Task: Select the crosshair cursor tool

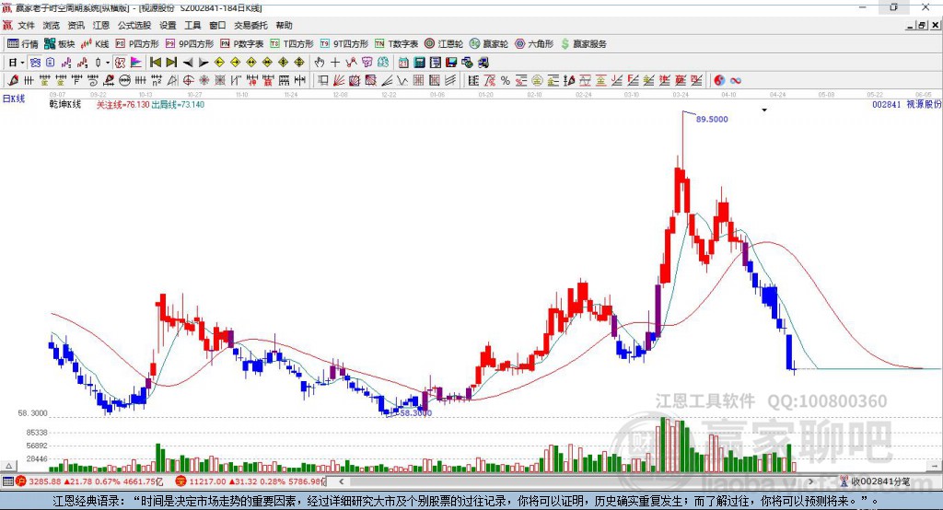Action: (335, 63)
